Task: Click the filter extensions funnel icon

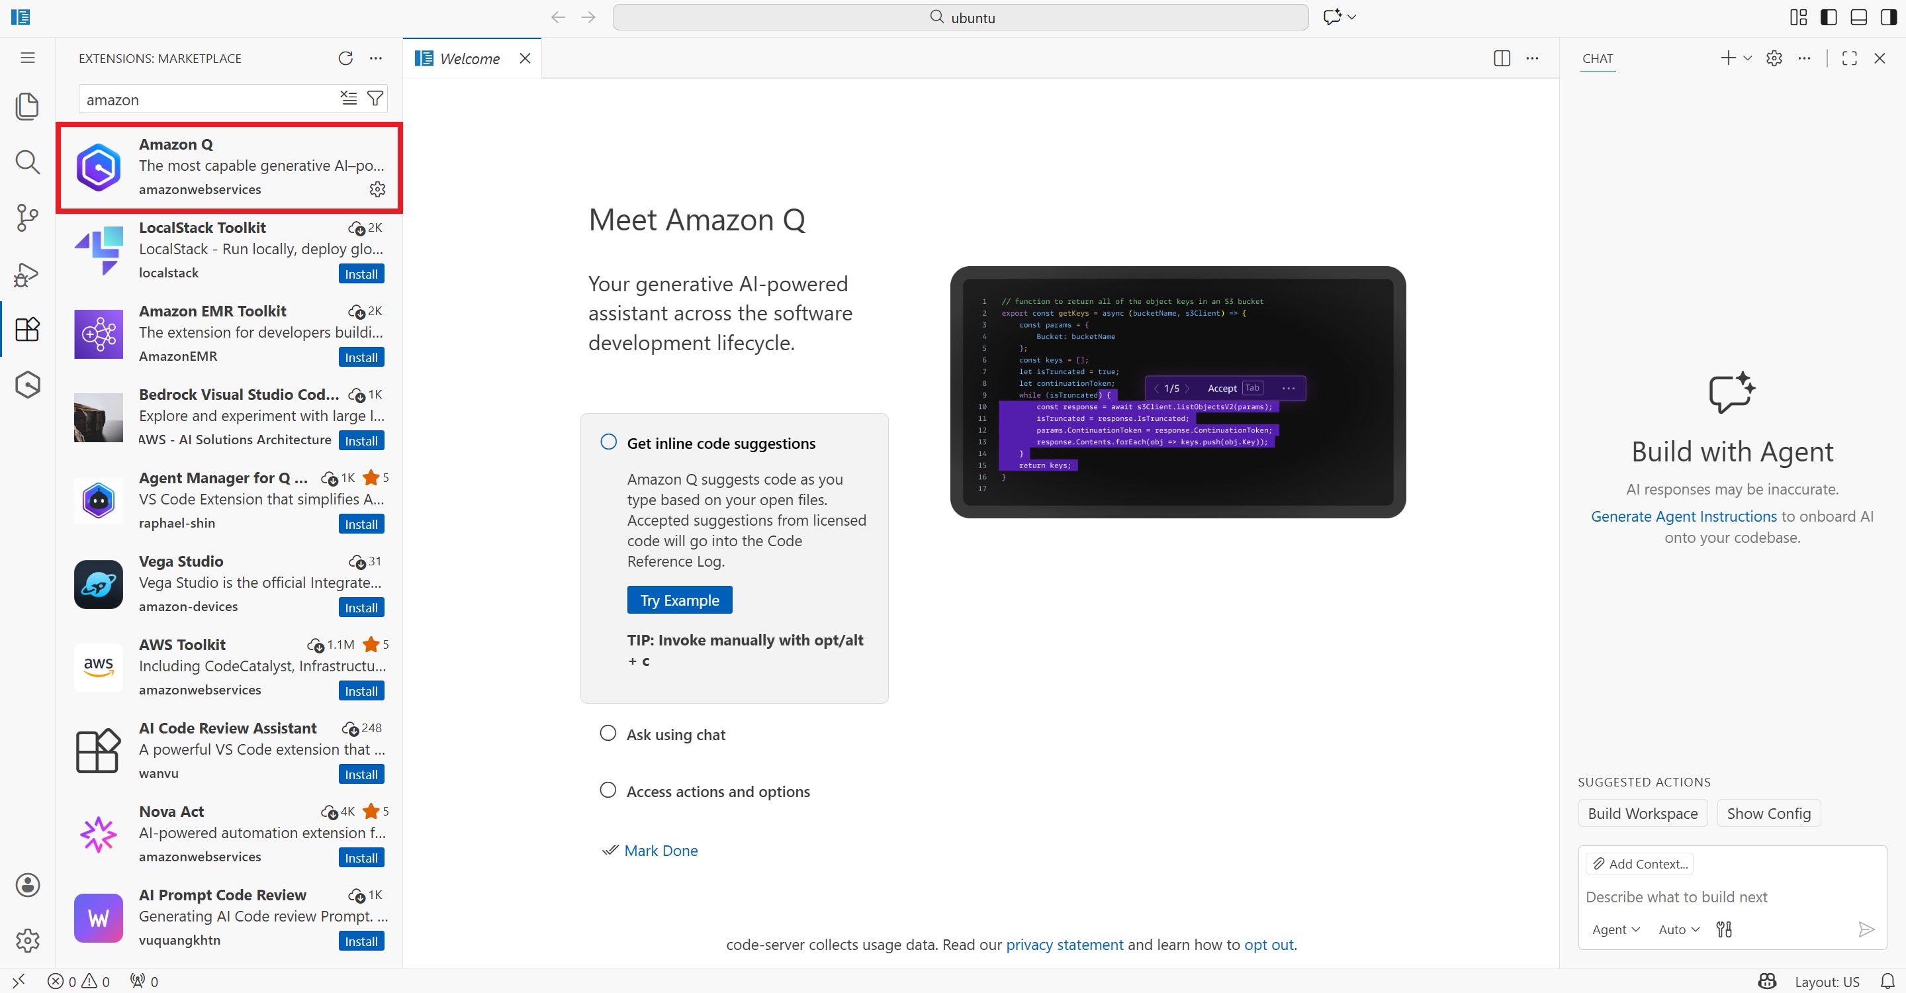Action: pyautogui.click(x=375, y=99)
